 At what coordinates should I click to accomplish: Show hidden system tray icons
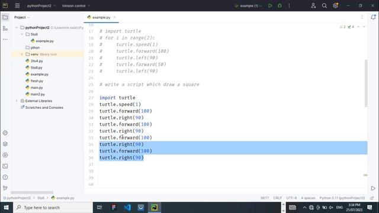point(304,208)
